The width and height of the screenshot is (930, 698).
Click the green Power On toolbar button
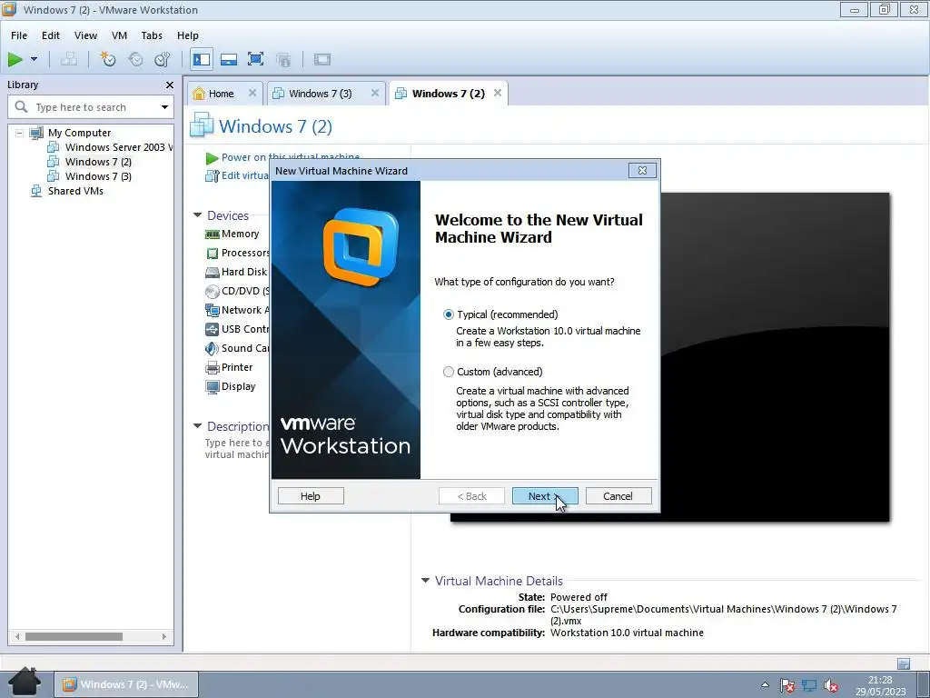pos(15,59)
